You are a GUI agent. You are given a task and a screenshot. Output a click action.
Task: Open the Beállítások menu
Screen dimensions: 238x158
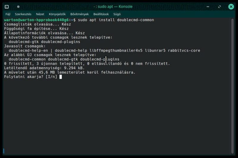[x=101, y=14]
